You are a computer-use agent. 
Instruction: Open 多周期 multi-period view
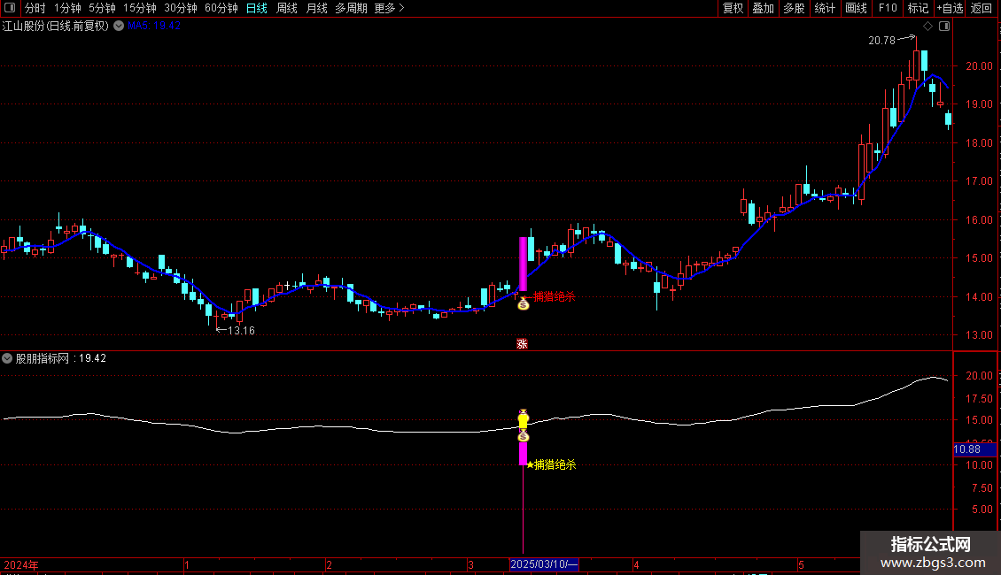pos(351,8)
